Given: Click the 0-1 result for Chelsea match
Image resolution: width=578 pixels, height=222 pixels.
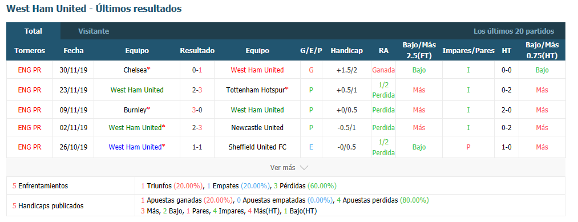Looking at the screenshot, I should [x=197, y=70].
